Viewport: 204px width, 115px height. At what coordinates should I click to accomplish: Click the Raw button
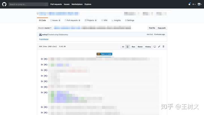coord(133,47)
